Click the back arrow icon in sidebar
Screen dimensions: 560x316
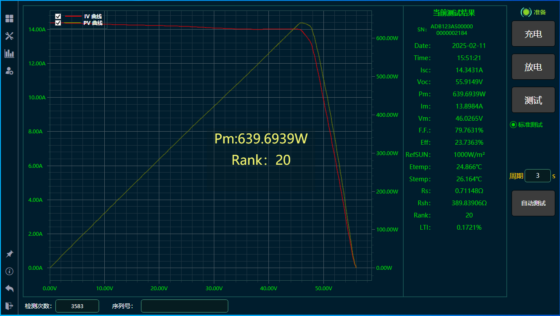(9, 289)
